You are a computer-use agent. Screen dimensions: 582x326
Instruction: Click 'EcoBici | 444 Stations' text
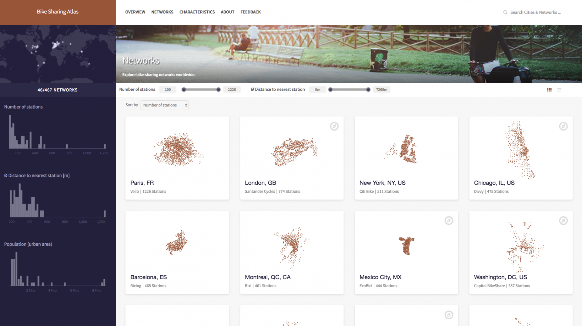pos(378,286)
